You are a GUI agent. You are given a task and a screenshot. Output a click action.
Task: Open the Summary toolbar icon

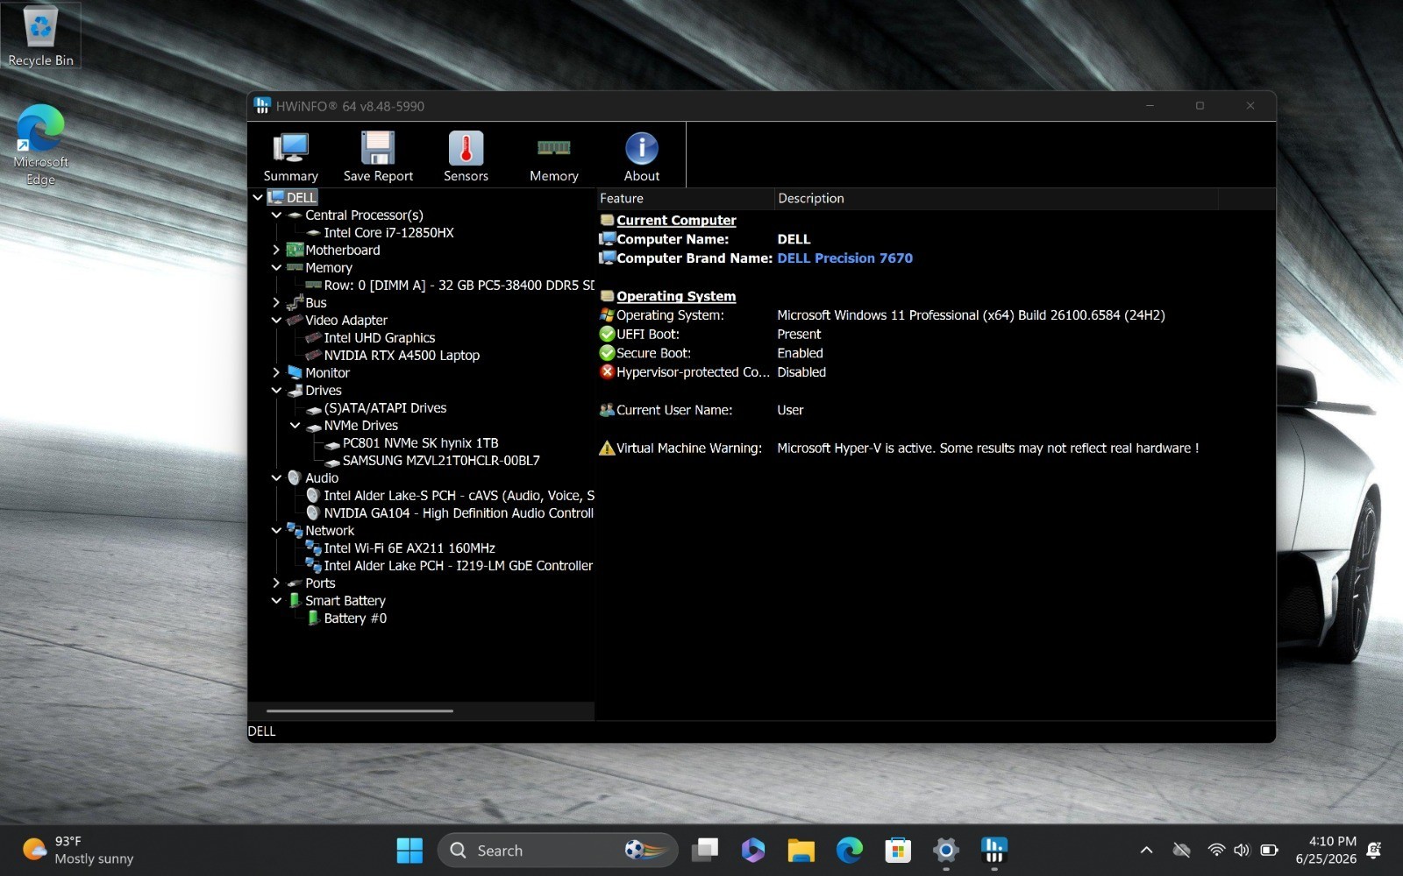pyautogui.click(x=290, y=156)
